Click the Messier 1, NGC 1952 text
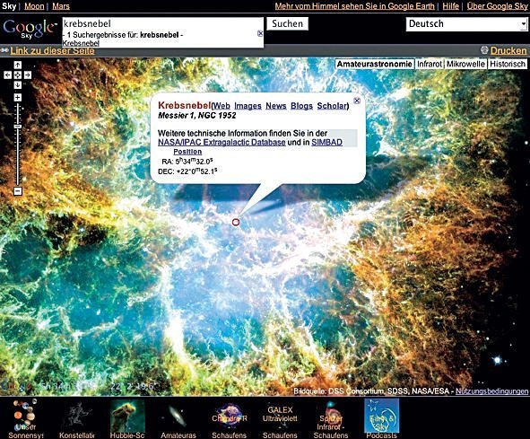The width and height of the screenshot is (530, 439). click(x=197, y=116)
